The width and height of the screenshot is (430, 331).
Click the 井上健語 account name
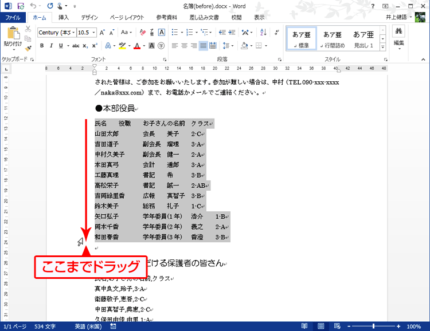coord(396,17)
